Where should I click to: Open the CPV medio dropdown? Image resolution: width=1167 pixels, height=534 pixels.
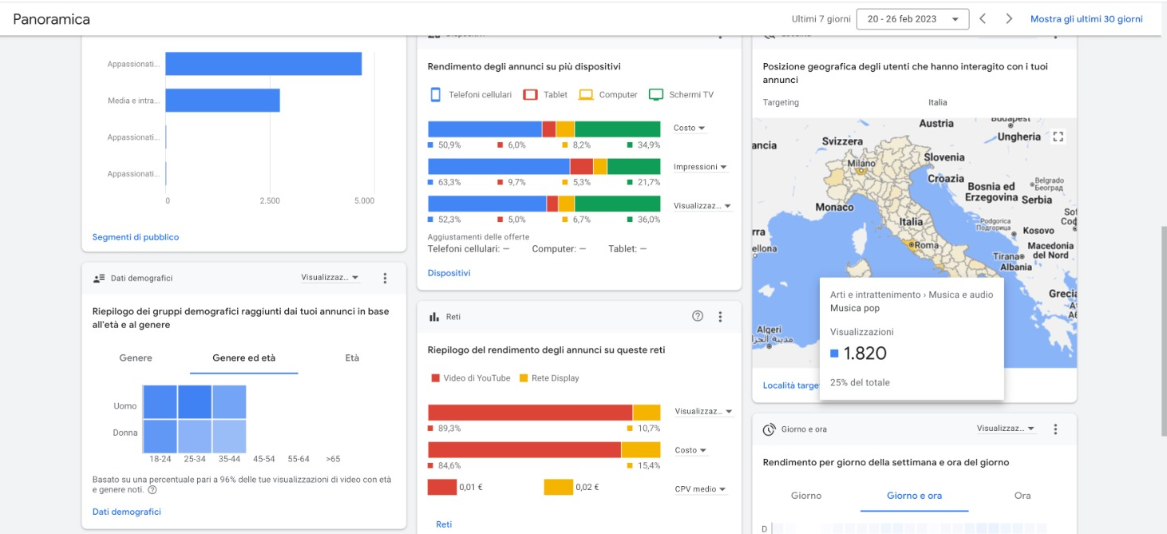point(700,489)
